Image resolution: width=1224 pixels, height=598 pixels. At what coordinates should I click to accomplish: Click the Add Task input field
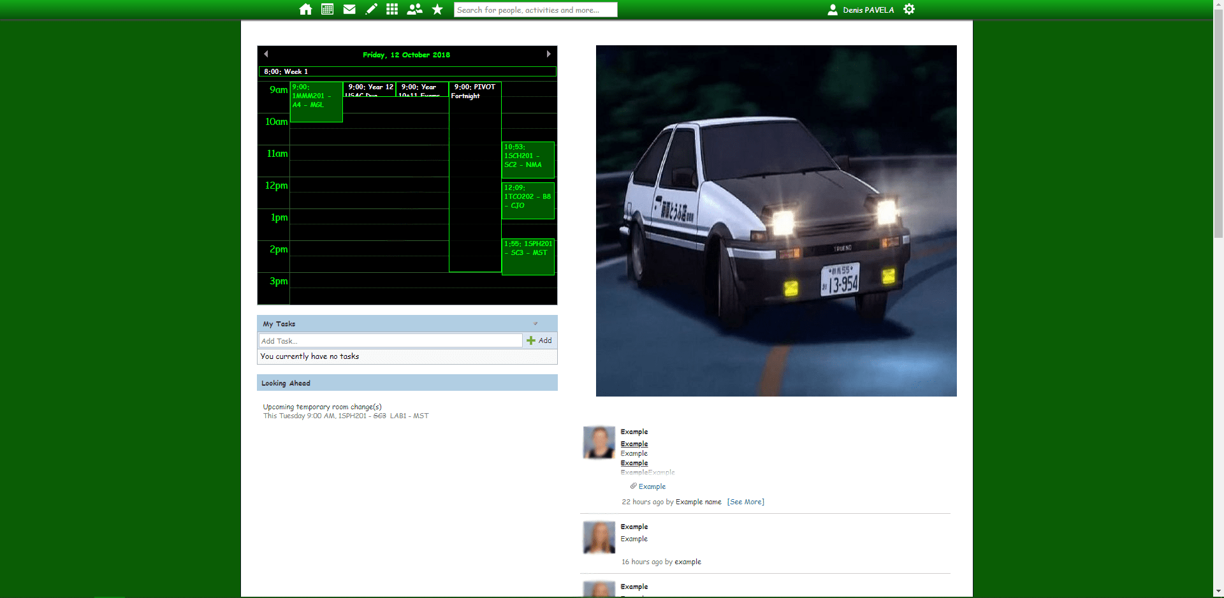point(391,340)
